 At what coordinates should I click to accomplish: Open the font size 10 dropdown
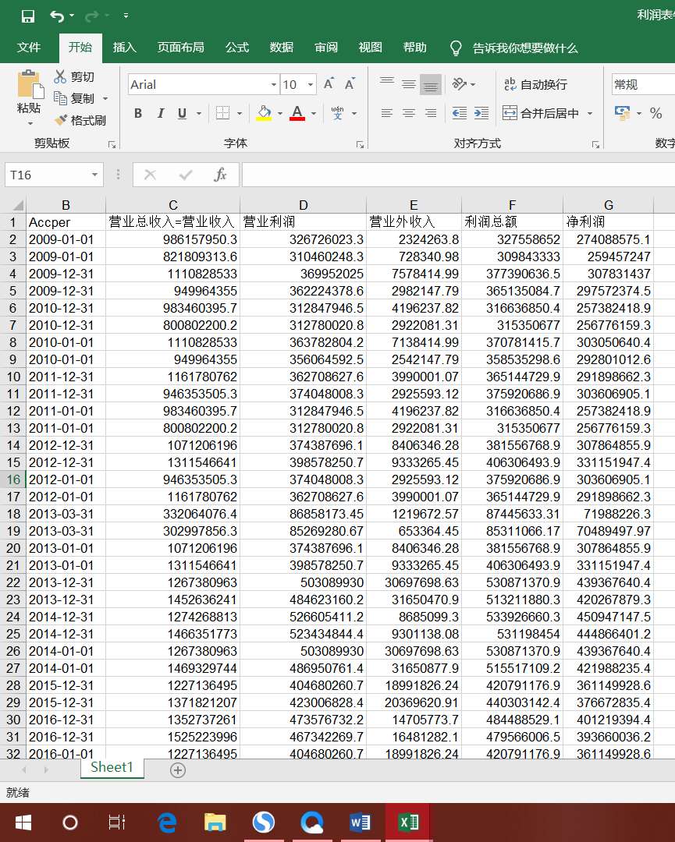point(310,84)
